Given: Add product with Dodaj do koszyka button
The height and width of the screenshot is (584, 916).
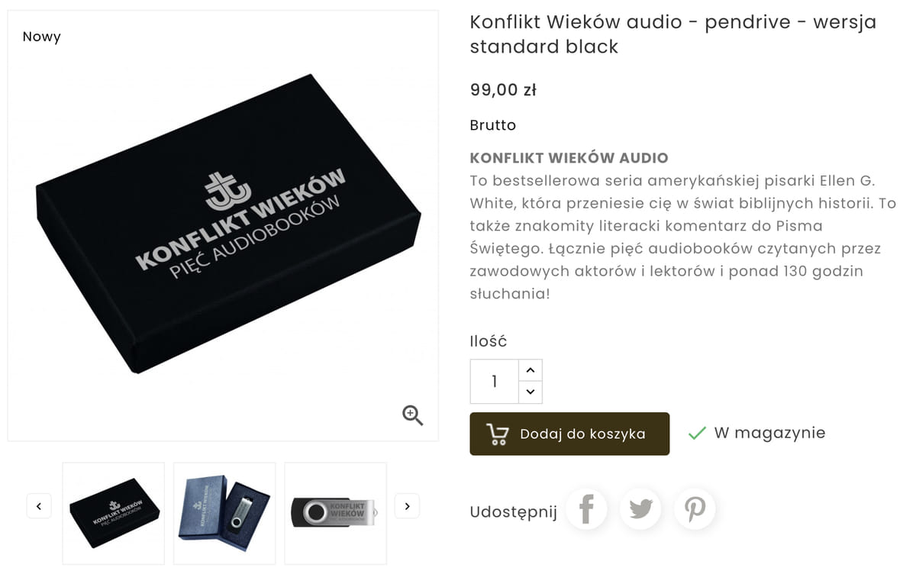Looking at the screenshot, I should (569, 434).
